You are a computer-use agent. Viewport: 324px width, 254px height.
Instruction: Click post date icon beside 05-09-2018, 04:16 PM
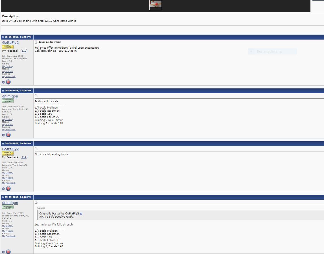point(3,197)
